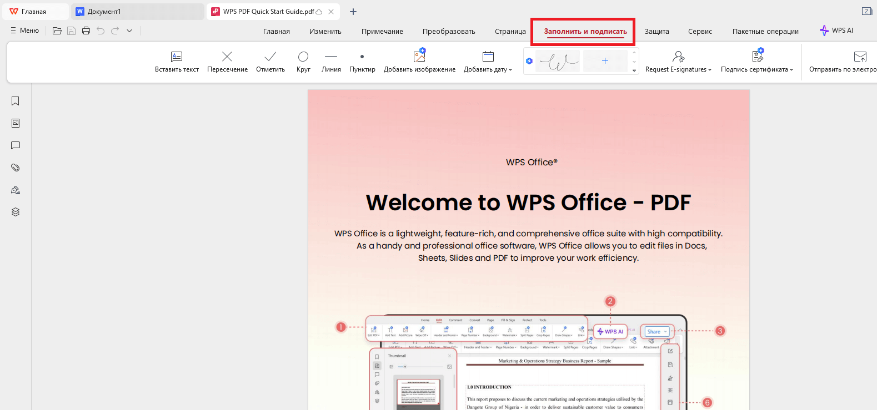Expand quick access toolbar chevron

[129, 31]
